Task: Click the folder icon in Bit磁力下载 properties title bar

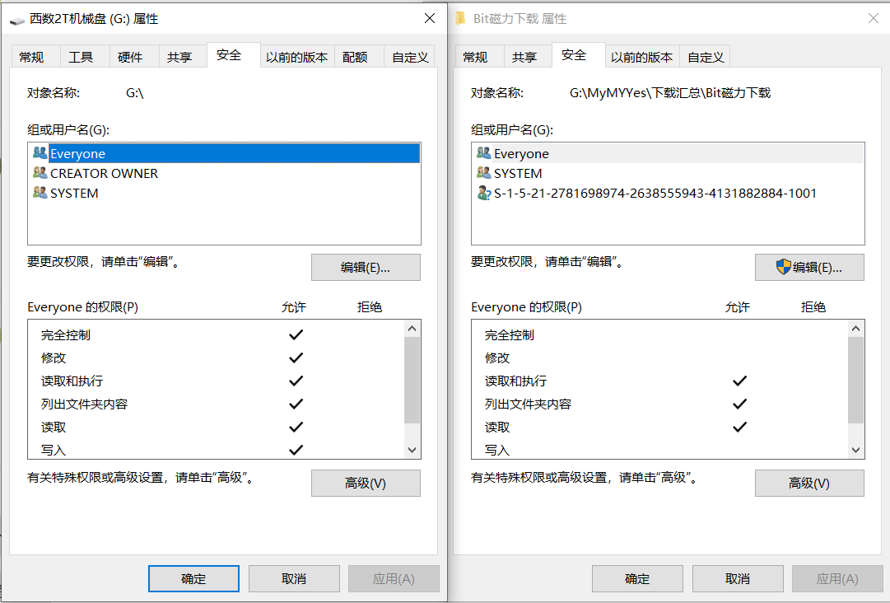Action: point(461,19)
